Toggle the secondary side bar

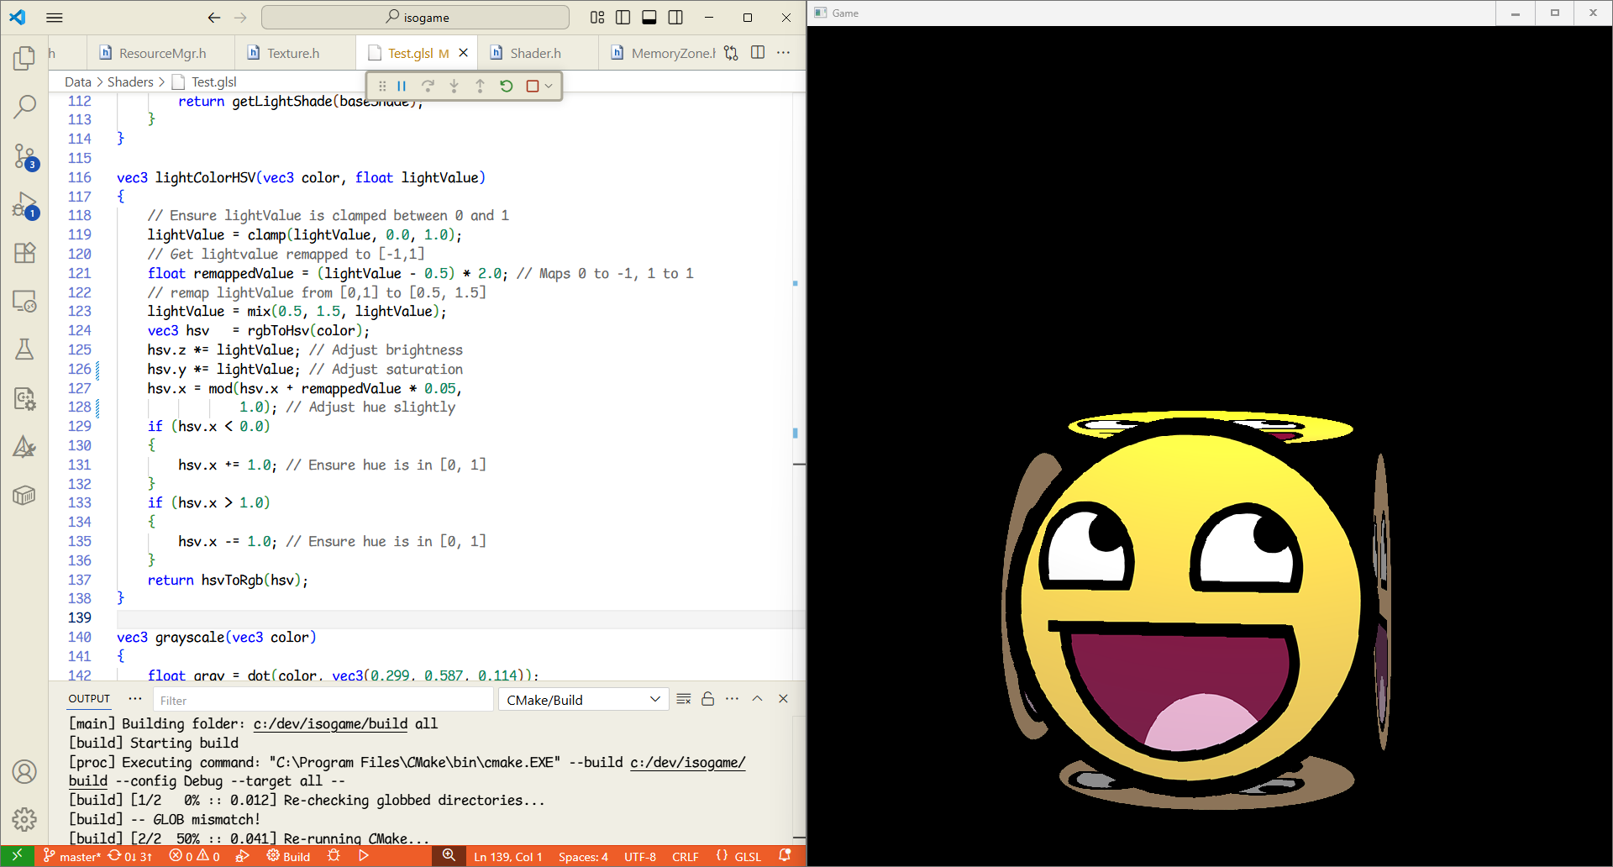point(675,18)
